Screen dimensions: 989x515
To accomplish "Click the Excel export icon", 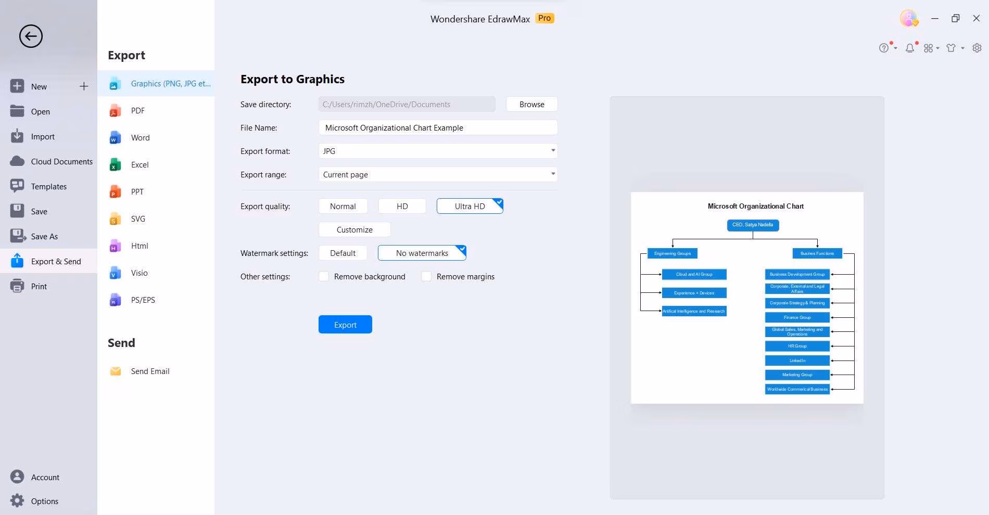I will tap(115, 165).
